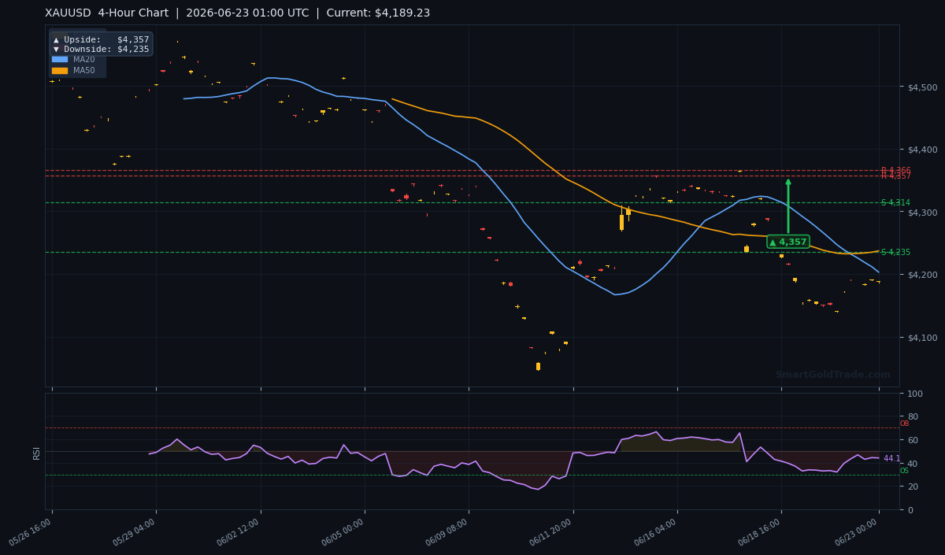Viewport: 945px width, 555px height.
Task: Select the S 4,235 support level label
Action: [x=895, y=252]
